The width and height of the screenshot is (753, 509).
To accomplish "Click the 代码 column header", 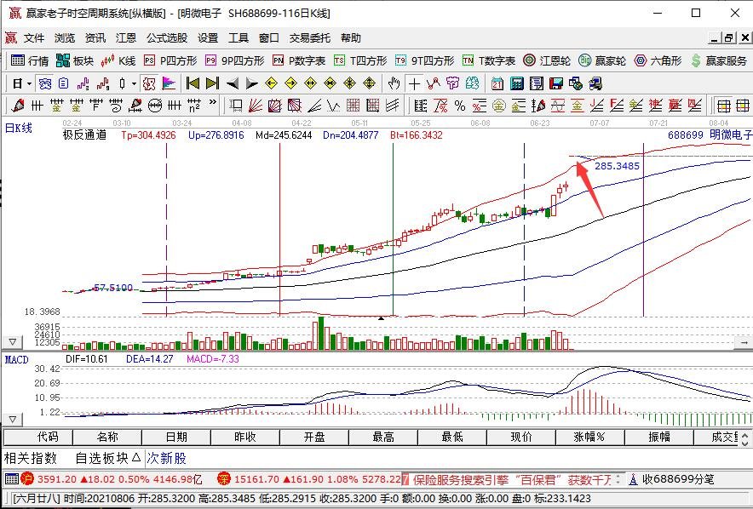I will (x=38, y=437).
